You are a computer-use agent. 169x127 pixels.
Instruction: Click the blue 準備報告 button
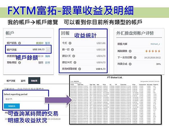[x=12, y=106]
